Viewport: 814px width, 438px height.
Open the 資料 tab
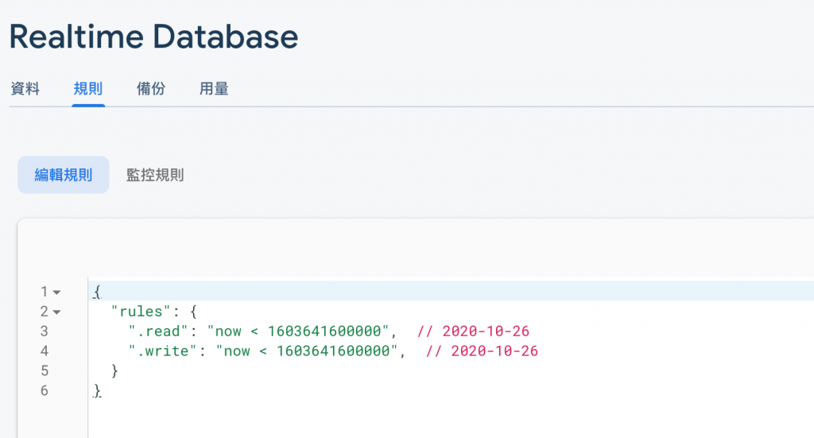pyautogui.click(x=25, y=89)
